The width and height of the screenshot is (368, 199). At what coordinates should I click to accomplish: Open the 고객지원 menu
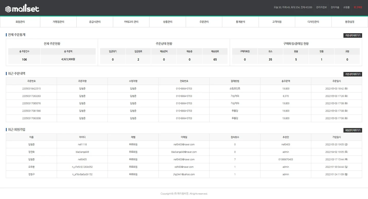277,22
